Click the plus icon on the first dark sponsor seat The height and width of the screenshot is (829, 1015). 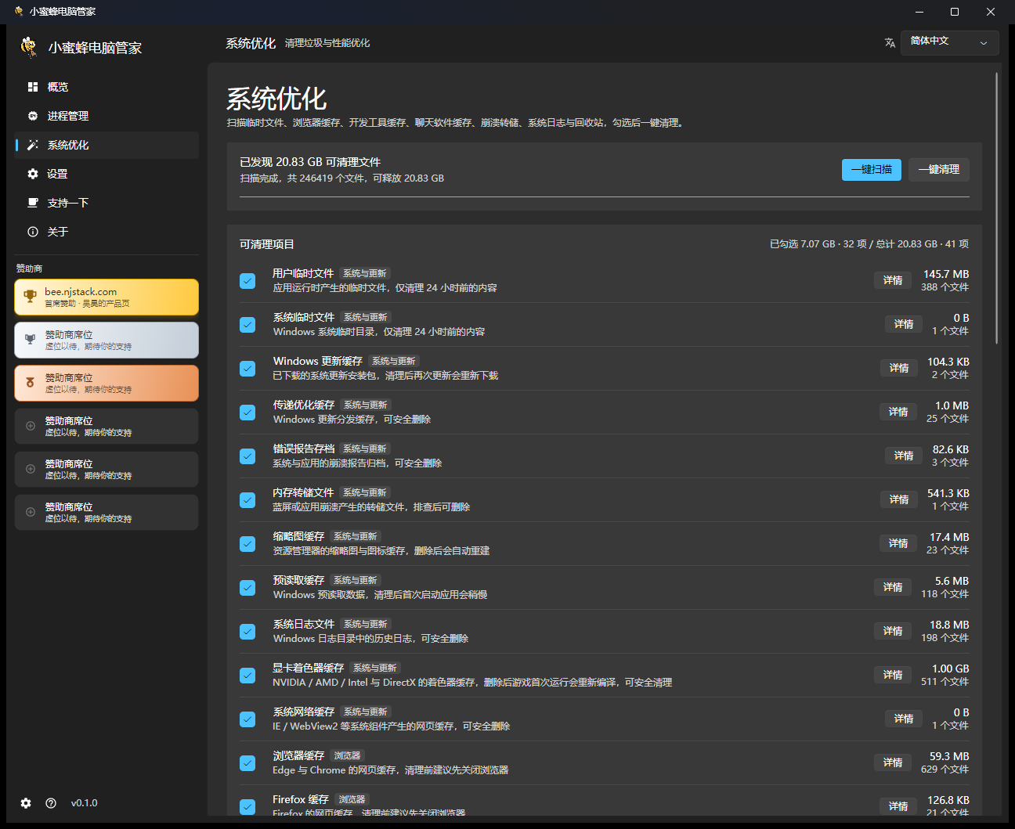pos(31,426)
